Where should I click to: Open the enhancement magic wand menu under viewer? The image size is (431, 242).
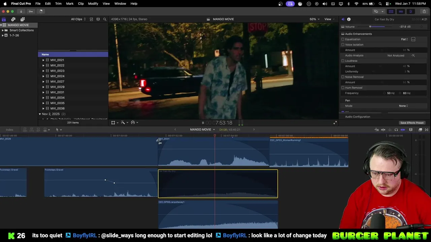(124, 123)
